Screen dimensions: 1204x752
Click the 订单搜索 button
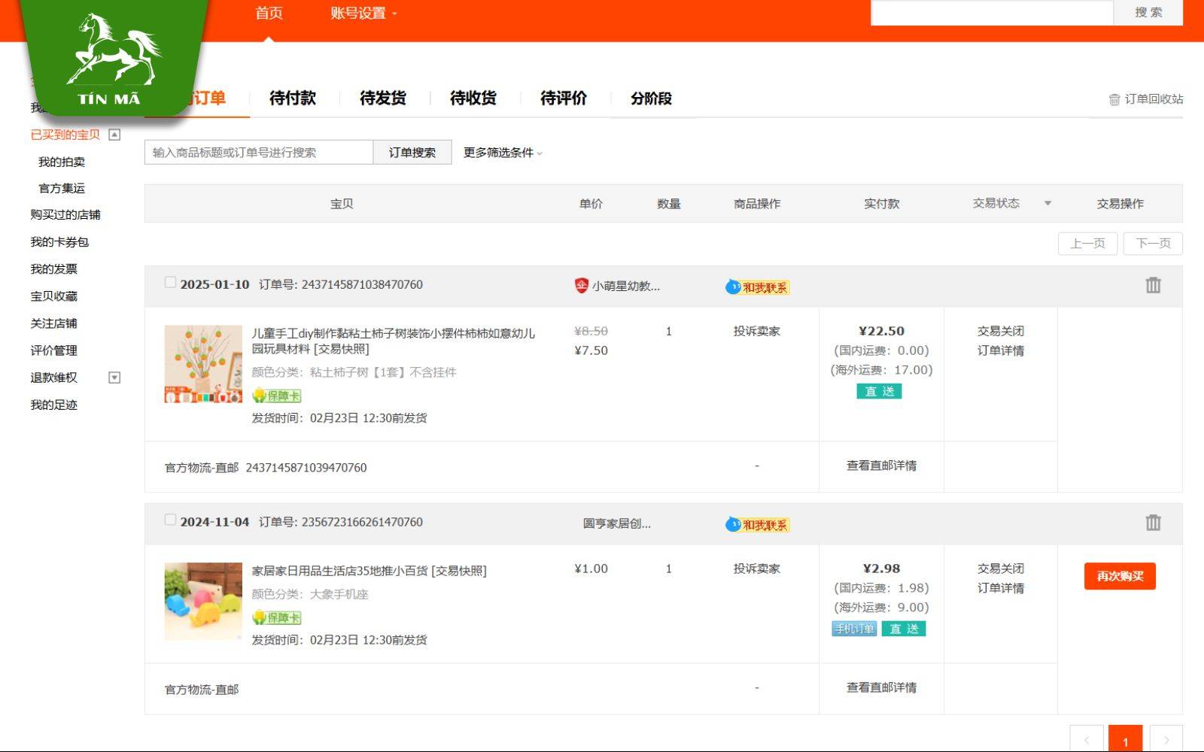[x=412, y=152]
